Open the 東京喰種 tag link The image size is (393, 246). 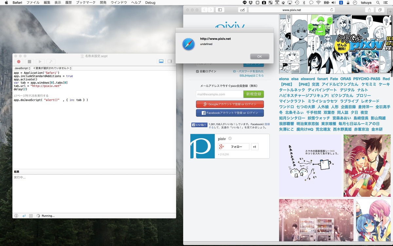point(328,124)
